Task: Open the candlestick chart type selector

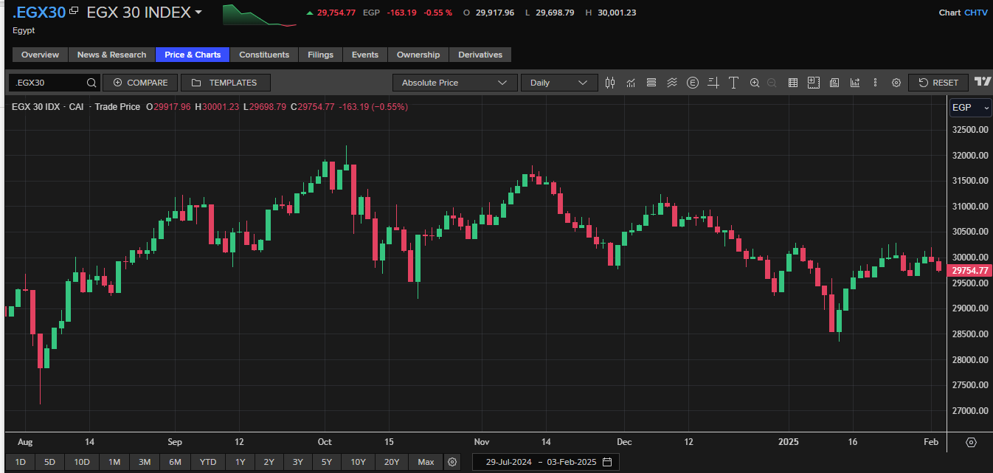Action: coord(609,83)
